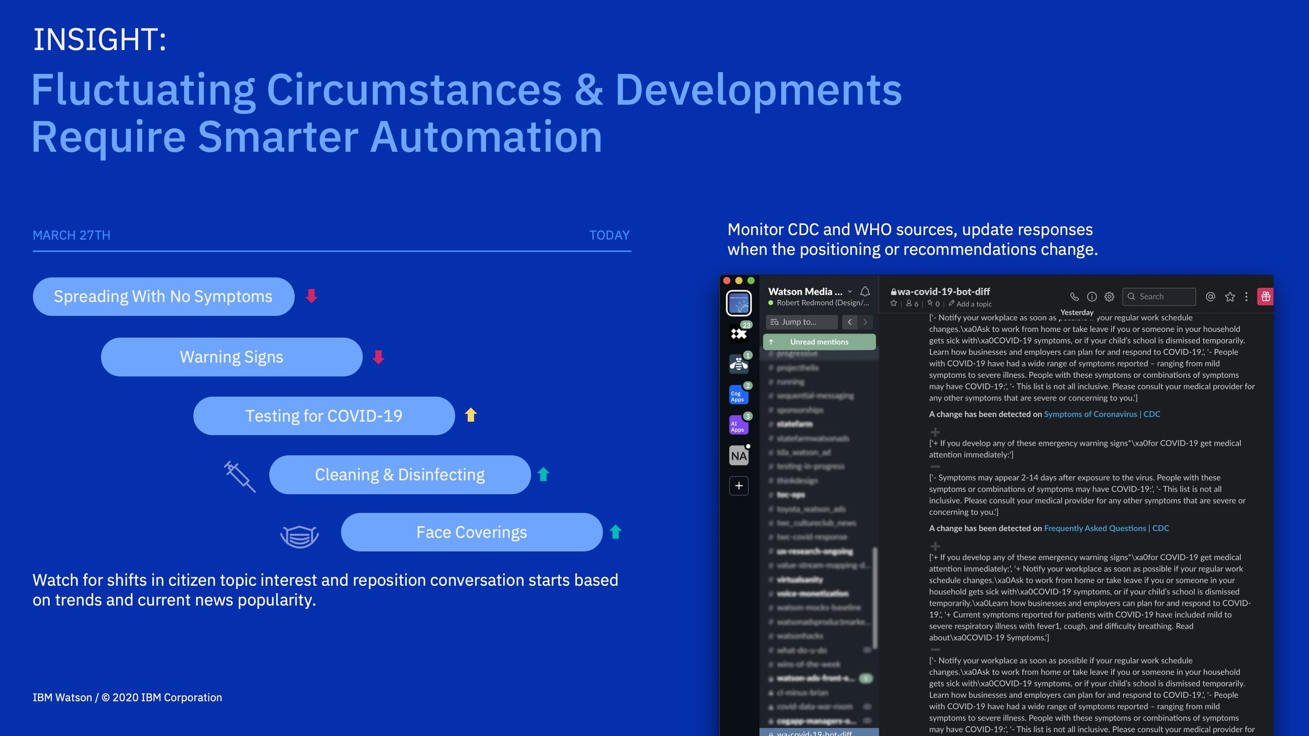Open the virtualsanity channel
This screenshot has width=1309, height=736.
coord(800,579)
